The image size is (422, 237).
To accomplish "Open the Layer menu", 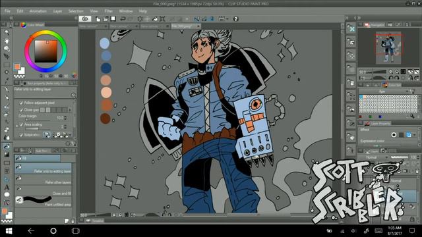I will (57, 11).
